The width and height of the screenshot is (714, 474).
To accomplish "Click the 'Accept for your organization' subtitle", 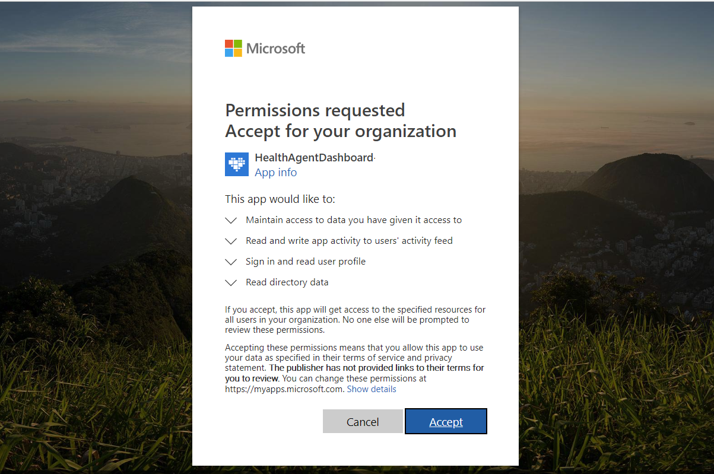I will tap(340, 131).
